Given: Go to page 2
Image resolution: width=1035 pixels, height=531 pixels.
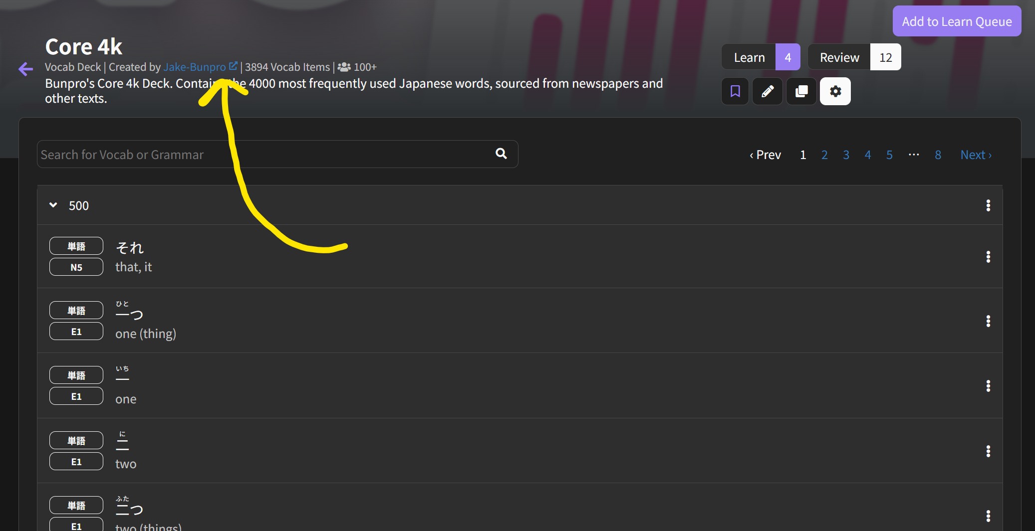Looking at the screenshot, I should tap(824, 155).
